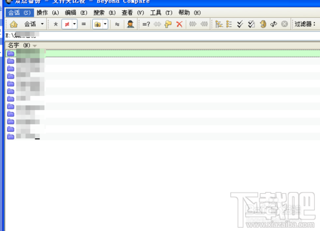Toggle the show same equals button
This screenshot has width=320, height=231.
(84, 24)
